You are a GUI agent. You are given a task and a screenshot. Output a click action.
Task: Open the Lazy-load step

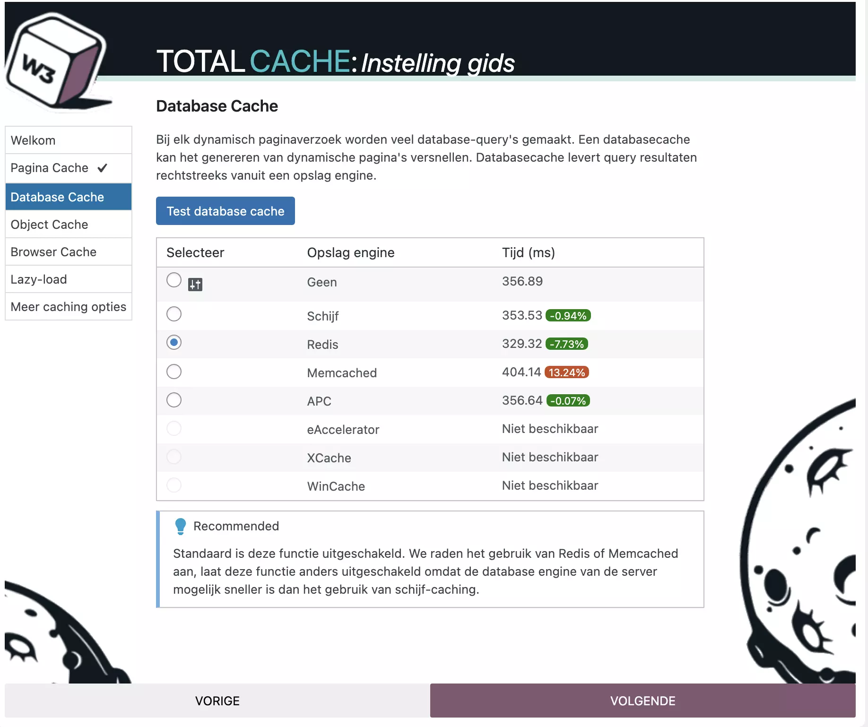[x=69, y=279]
